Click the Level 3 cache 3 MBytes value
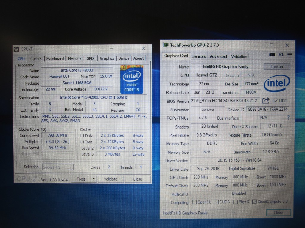The width and height of the screenshot is (305, 228). point(112,154)
